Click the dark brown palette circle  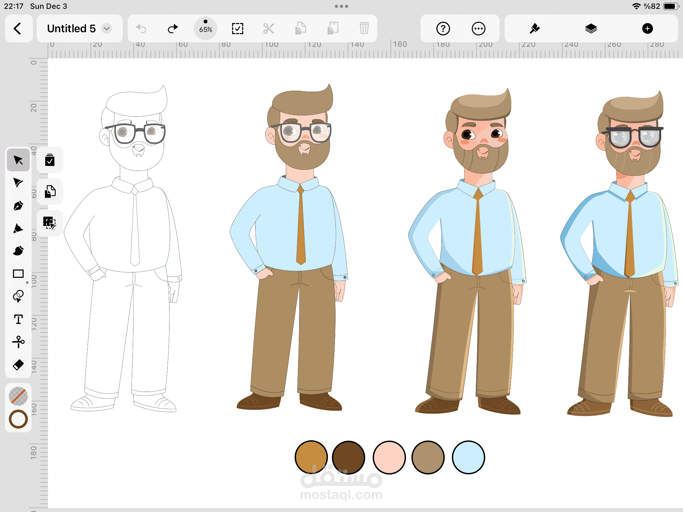(x=349, y=457)
